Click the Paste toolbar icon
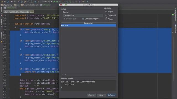Image resolution: width=177 pixels, height=99 pixels. coord(25,2)
